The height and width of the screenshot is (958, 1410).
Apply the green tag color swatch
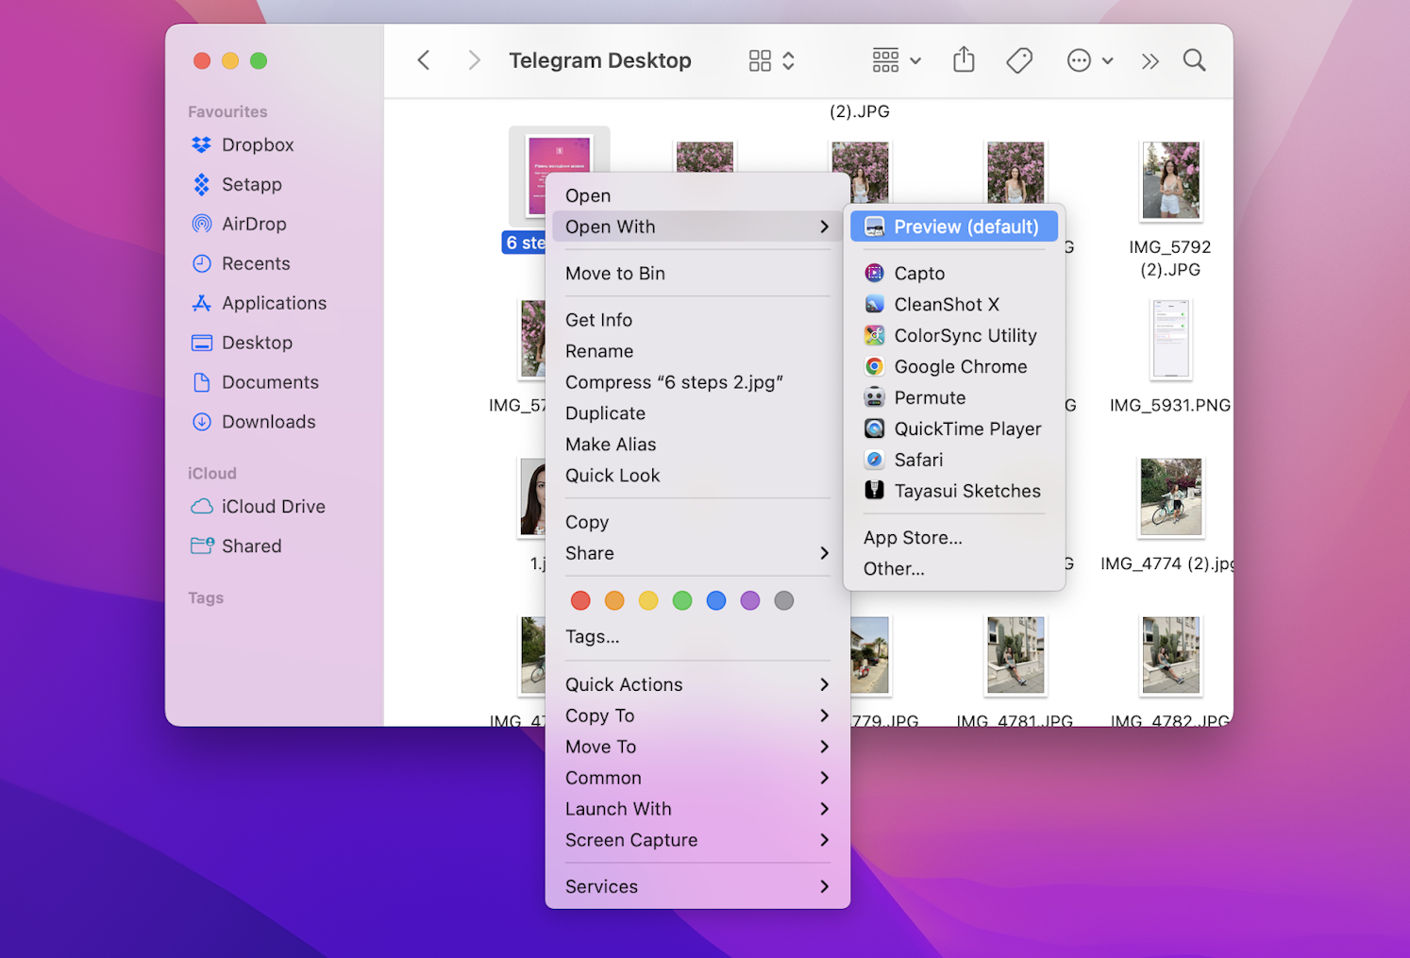click(x=682, y=600)
